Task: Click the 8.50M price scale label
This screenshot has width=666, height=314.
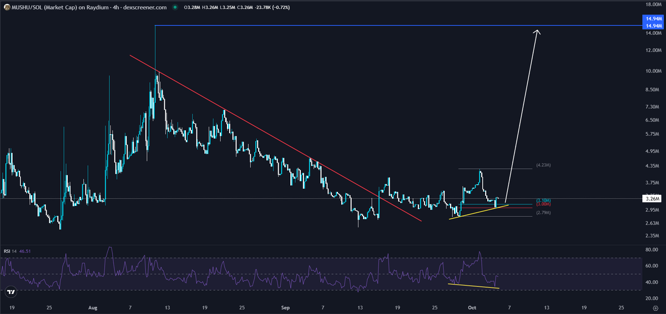Action: [x=652, y=89]
